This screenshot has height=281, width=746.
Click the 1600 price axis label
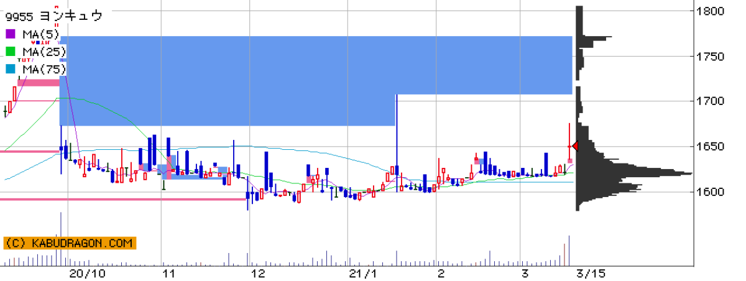tap(710, 191)
